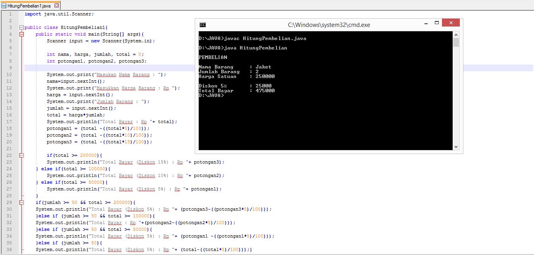Click "}else if (jumlah >= 50){" on line 35
This screenshot has width=534, height=255.
click(69, 243)
